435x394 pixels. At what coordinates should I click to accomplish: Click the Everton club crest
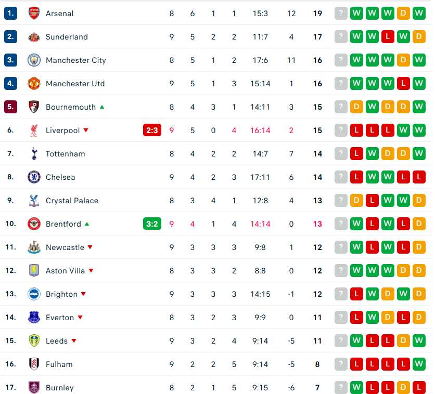coord(34,318)
